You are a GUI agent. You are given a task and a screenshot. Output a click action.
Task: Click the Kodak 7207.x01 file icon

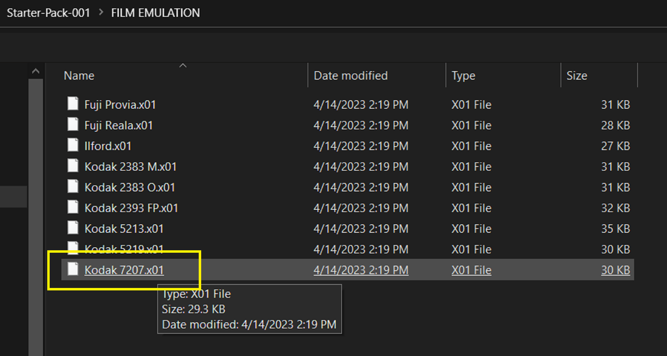[x=73, y=270]
